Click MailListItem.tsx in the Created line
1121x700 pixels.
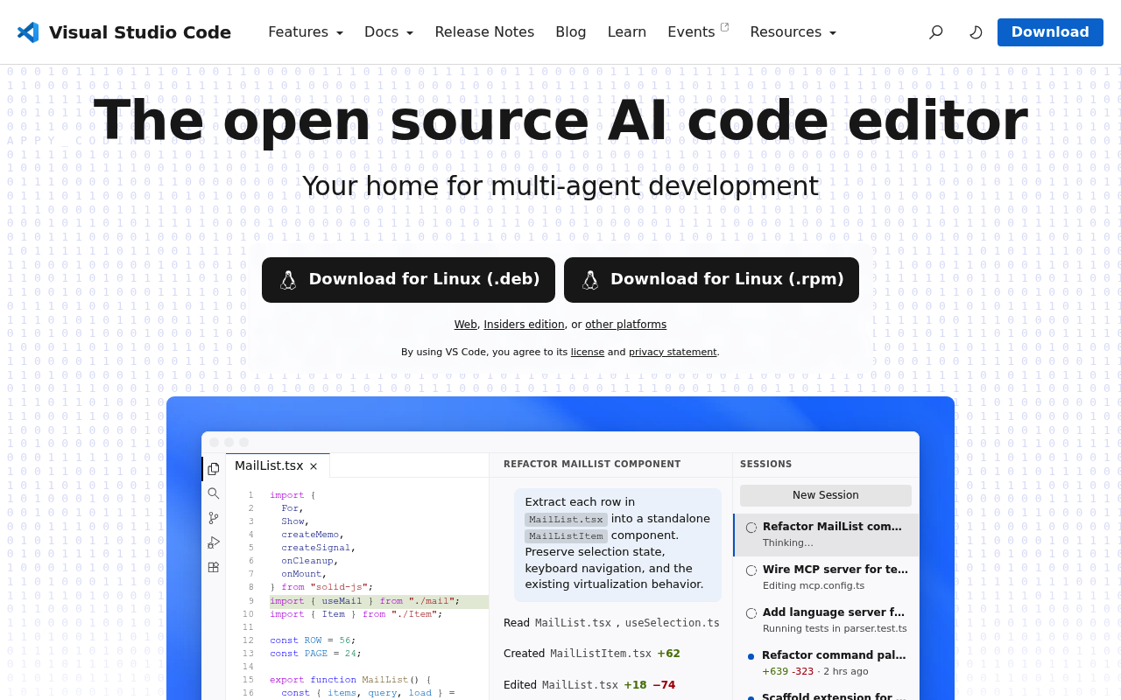tap(601, 654)
